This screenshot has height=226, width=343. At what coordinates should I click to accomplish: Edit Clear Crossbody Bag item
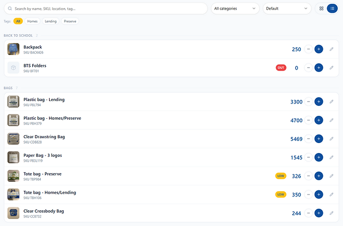coord(332,213)
